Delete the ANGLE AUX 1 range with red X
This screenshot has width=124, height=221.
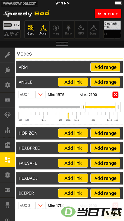point(115,94)
